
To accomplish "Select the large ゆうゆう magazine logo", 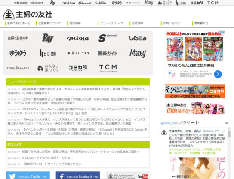I will tap(18, 53).
